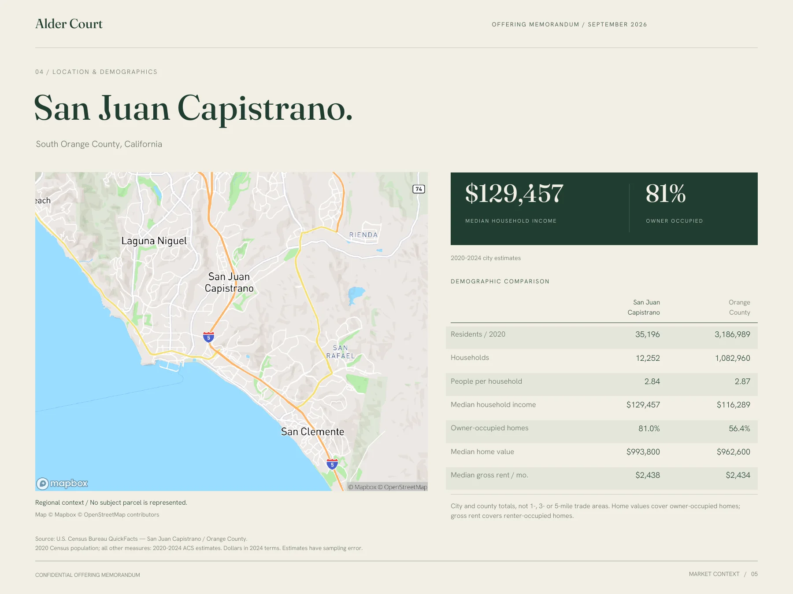The image size is (793, 594).
Task: Click the 81% owner occupied figure
Action: click(666, 194)
